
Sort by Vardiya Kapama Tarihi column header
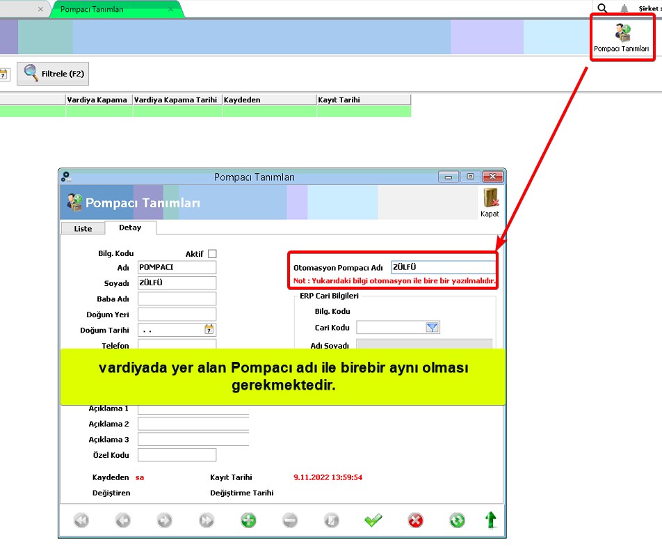pyautogui.click(x=178, y=100)
